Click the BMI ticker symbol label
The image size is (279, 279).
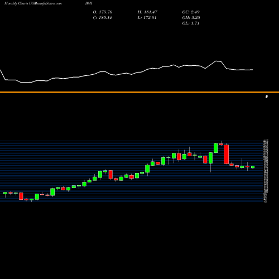[x=89, y=3]
